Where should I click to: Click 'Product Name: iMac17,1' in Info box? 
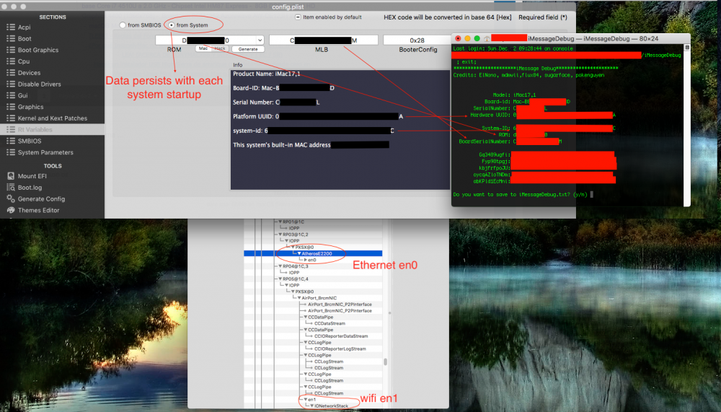pos(266,74)
